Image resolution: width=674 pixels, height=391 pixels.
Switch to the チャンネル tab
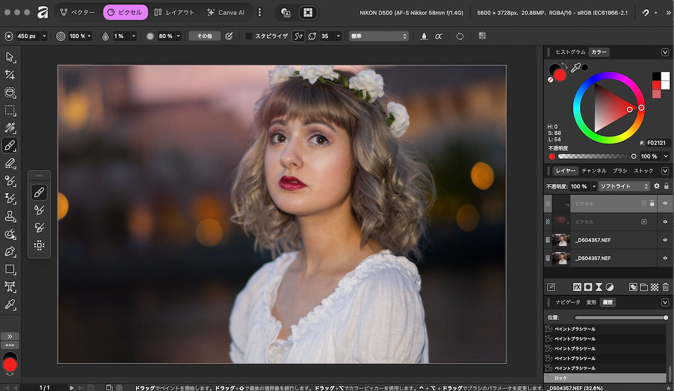594,171
